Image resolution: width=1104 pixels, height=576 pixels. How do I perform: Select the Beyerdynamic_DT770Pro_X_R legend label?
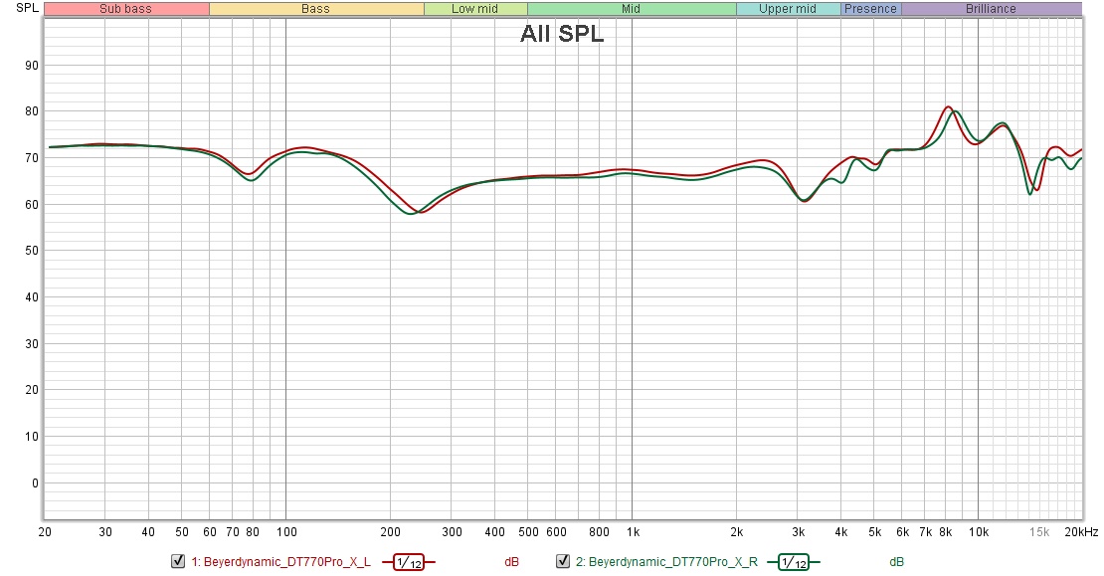point(666,562)
